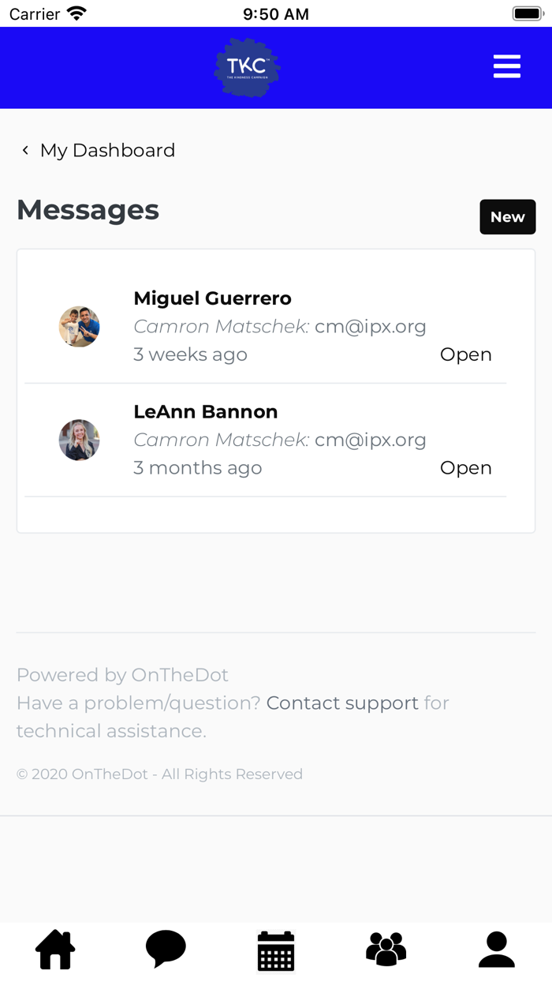Image resolution: width=552 pixels, height=982 pixels.
Task: Open the hamburger menu
Action: pos(506,66)
